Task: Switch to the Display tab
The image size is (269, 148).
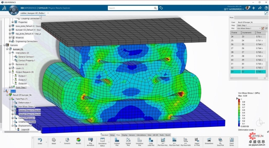Action: pos(125,135)
